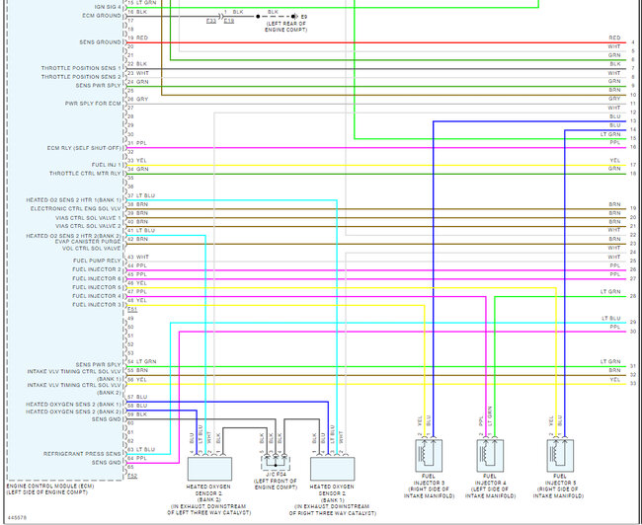
Task: Click the (LEFT FRONT OF ENGINE COMPT) note
Action: click(276, 485)
